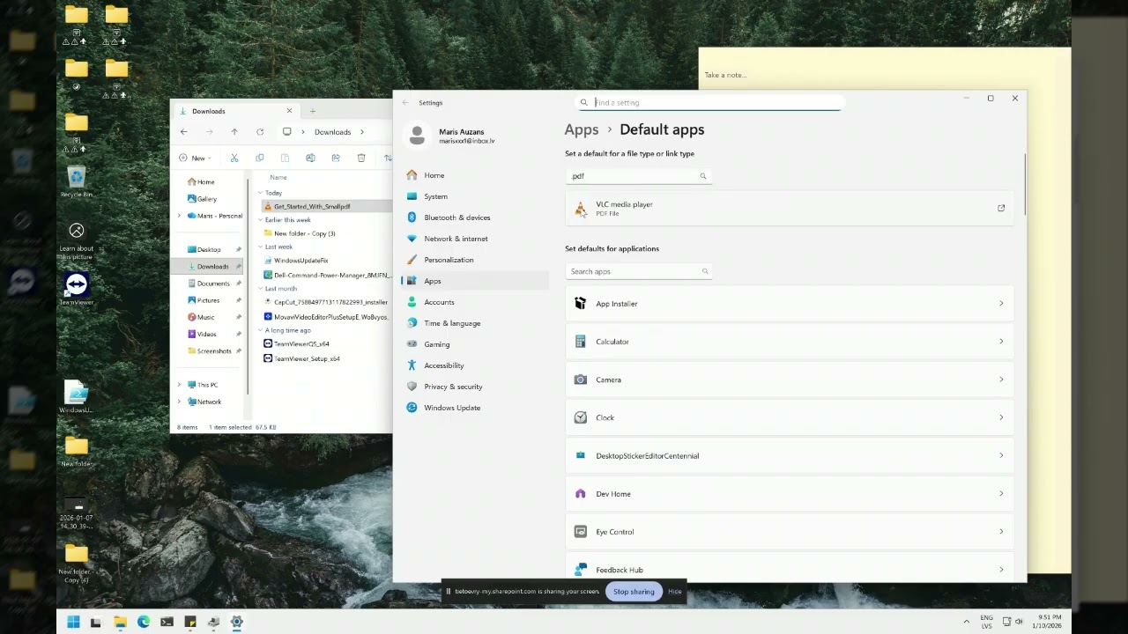Open the Windows Start button
Viewport: 1128px width, 634px height.
(73, 622)
